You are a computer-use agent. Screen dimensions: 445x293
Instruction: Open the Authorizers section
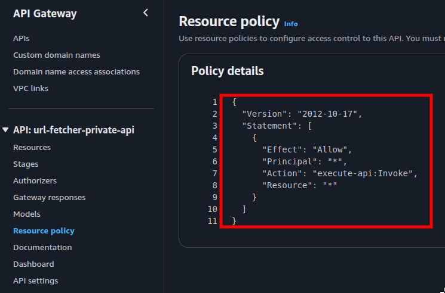tap(35, 180)
